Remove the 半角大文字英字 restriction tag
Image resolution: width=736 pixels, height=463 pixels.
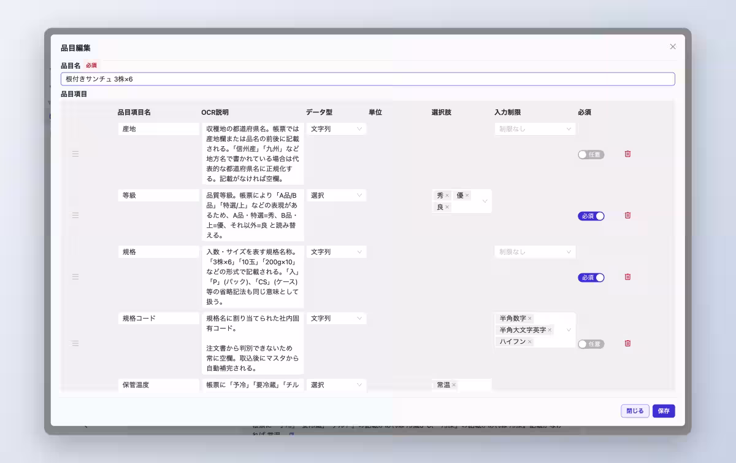point(550,330)
